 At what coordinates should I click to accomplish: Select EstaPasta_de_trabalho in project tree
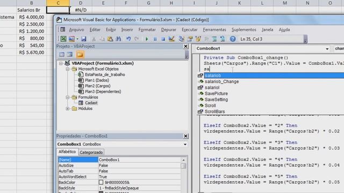tap(105, 75)
